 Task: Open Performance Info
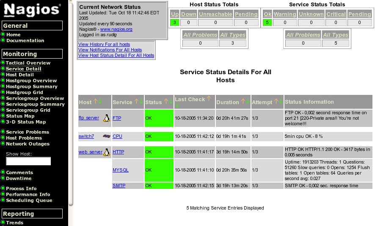click(28, 194)
